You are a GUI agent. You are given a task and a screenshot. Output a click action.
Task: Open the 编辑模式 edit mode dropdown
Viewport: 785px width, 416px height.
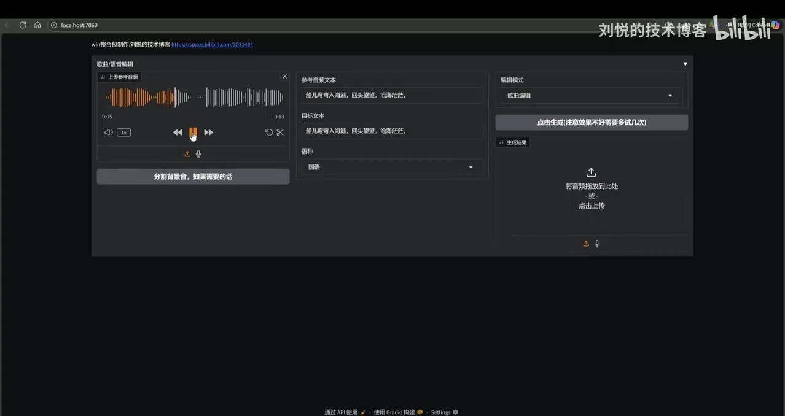591,96
